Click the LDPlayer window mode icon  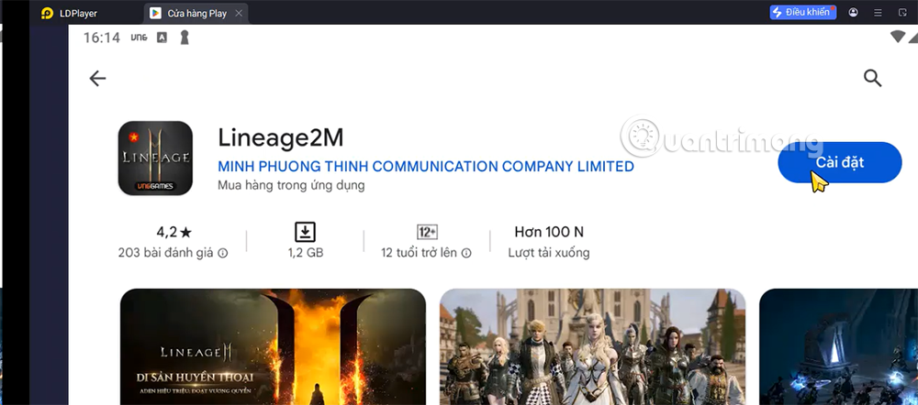click(901, 12)
